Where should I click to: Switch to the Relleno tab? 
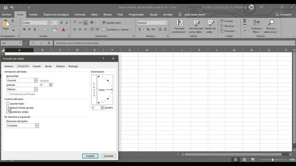[x=61, y=66]
